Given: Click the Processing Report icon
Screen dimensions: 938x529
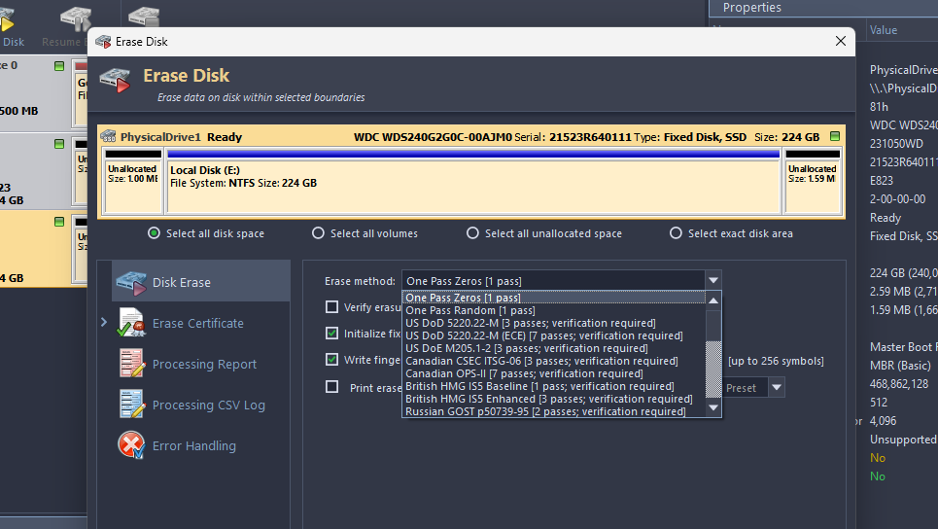Looking at the screenshot, I should pos(131,364).
